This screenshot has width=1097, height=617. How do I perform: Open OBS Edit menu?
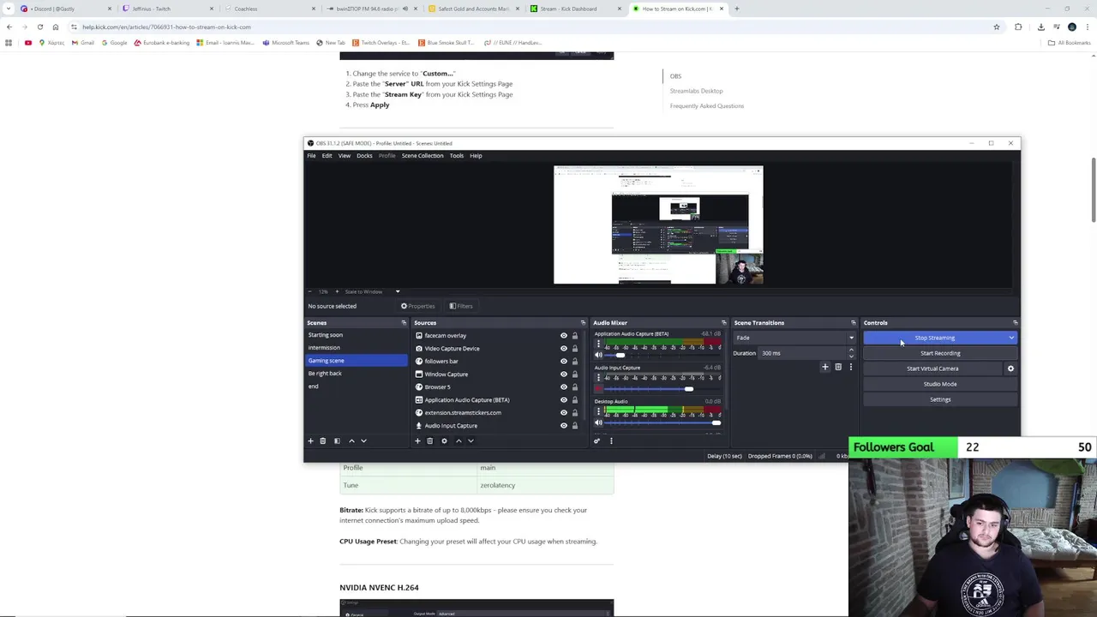click(x=327, y=156)
